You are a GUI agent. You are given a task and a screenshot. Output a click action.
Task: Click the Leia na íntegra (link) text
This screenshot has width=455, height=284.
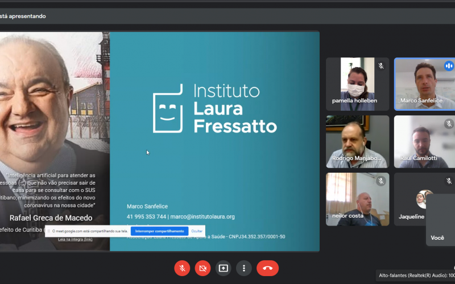click(x=75, y=239)
